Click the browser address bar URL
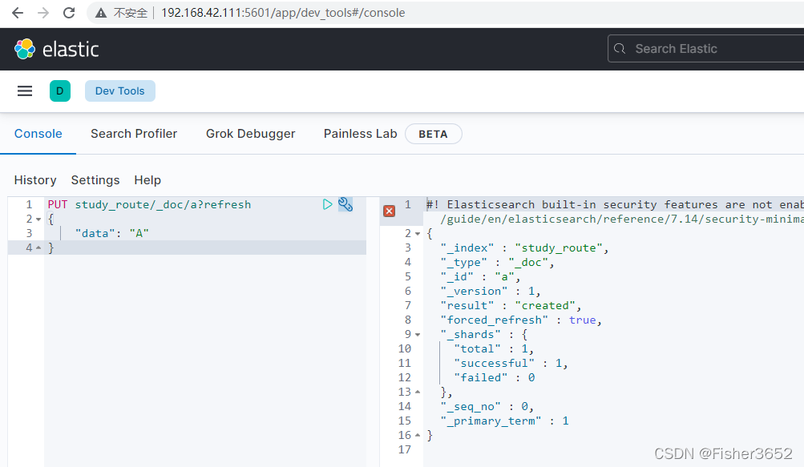Image resolution: width=804 pixels, height=467 pixels. (283, 13)
